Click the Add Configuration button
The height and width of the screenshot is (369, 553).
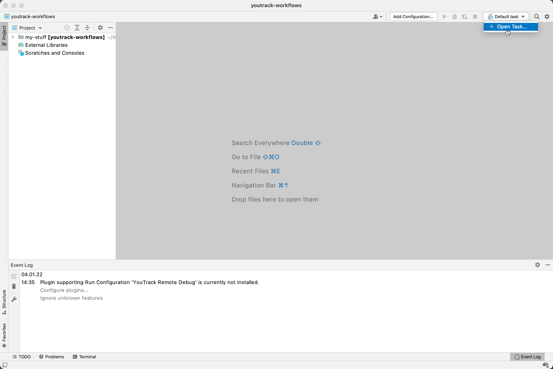click(413, 17)
